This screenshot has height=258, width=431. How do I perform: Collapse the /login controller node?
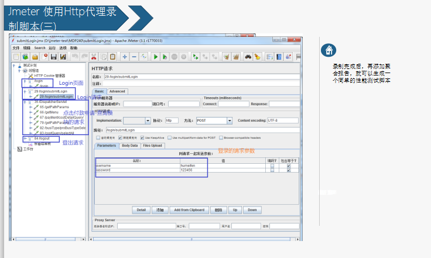25,81
